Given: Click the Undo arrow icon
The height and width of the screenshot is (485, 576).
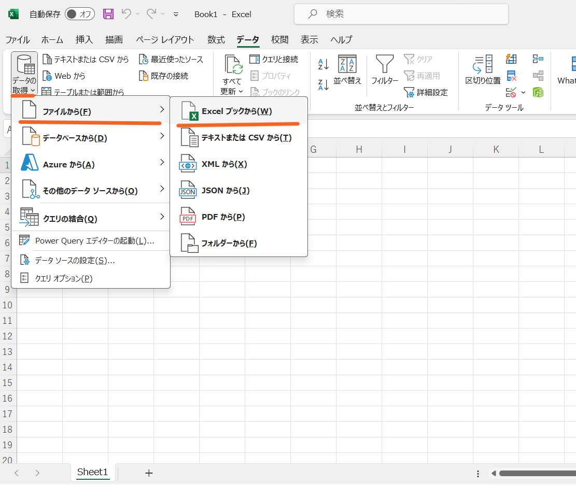Looking at the screenshot, I should (x=126, y=14).
